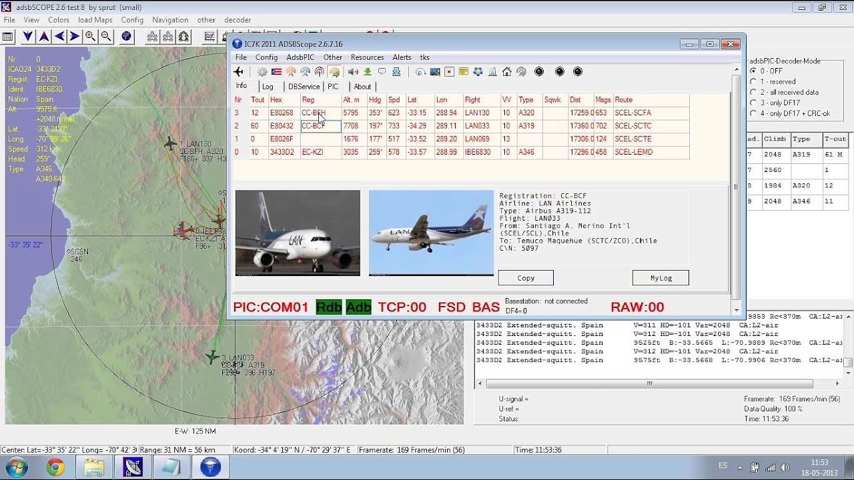Move map down with the down arrow icon

tap(28, 37)
